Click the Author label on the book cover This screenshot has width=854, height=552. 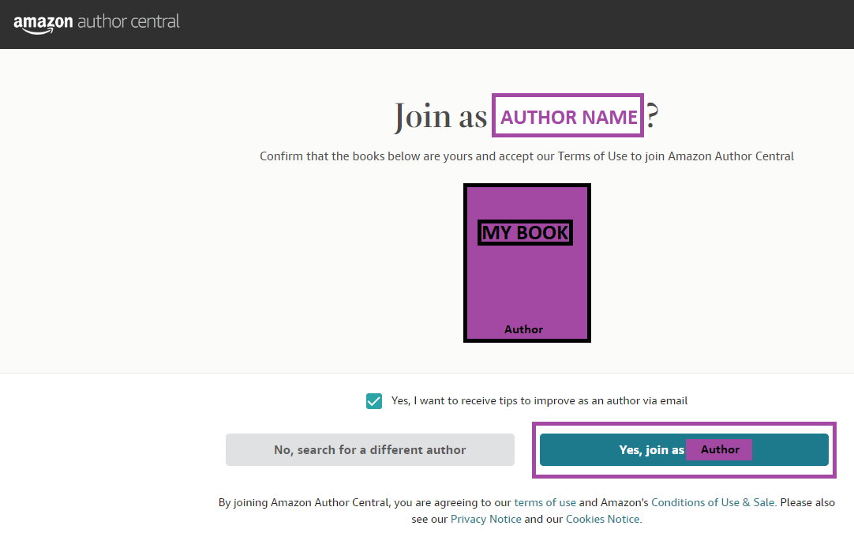pyautogui.click(x=523, y=329)
